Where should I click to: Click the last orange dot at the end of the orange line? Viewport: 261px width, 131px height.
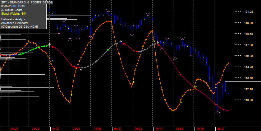[x=228, y=63]
